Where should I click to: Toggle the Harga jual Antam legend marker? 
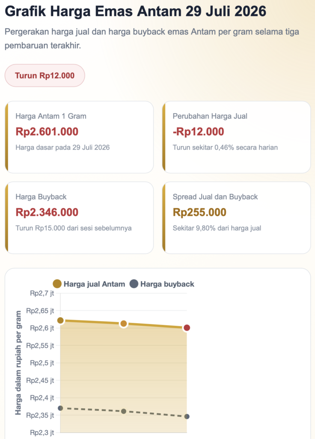tap(57, 284)
